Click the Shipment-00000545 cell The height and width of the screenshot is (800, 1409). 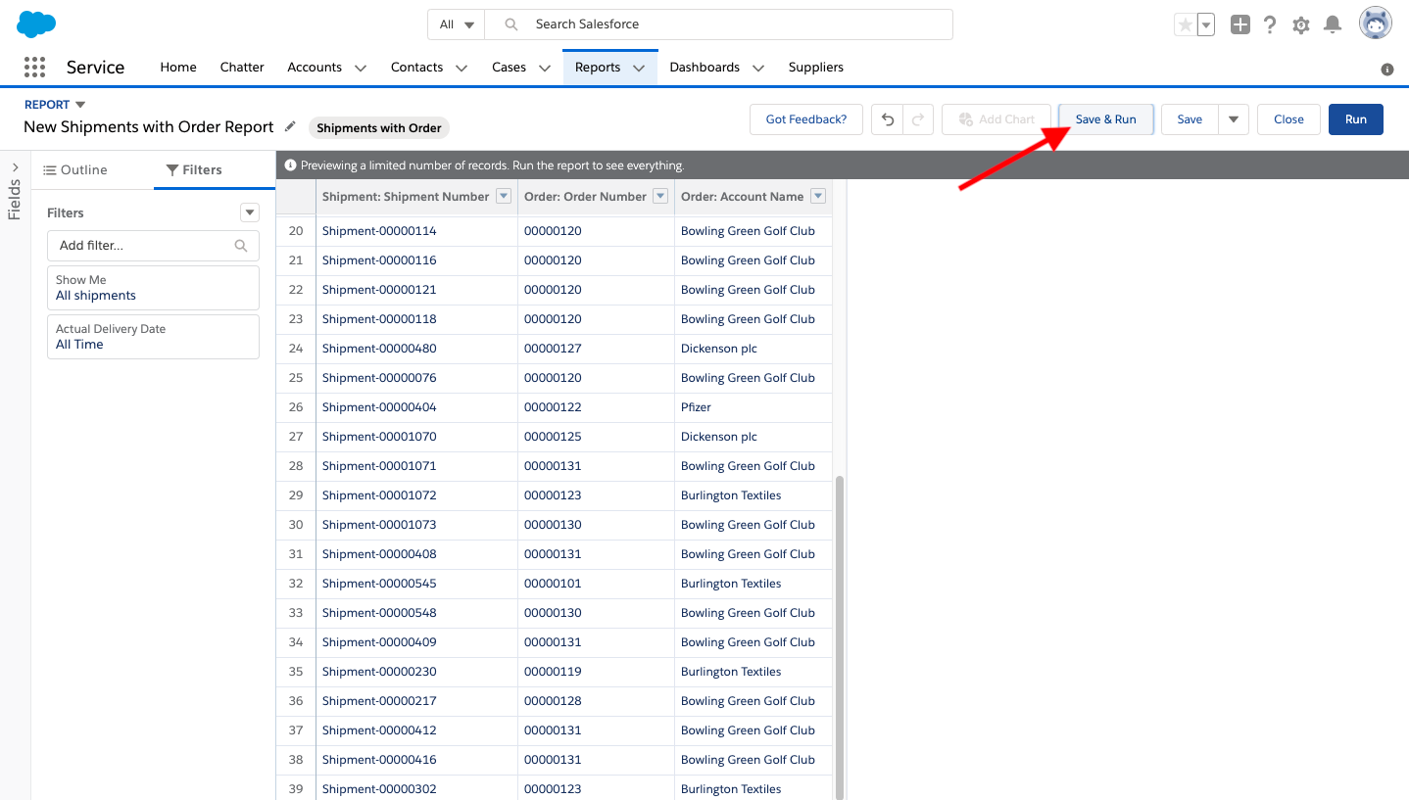[417, 584]
